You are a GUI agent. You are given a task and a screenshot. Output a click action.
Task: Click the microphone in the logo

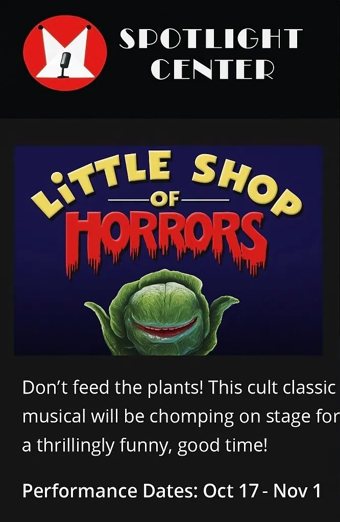(x=64, y=65)
